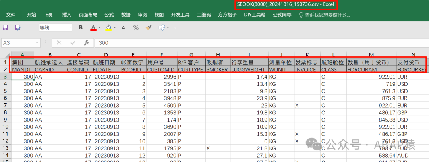Viewport: 429px width, 162px height.
Task: Open the 页面布局 ribbon tab
Action: pyautogui.click(x=88, y=15)
